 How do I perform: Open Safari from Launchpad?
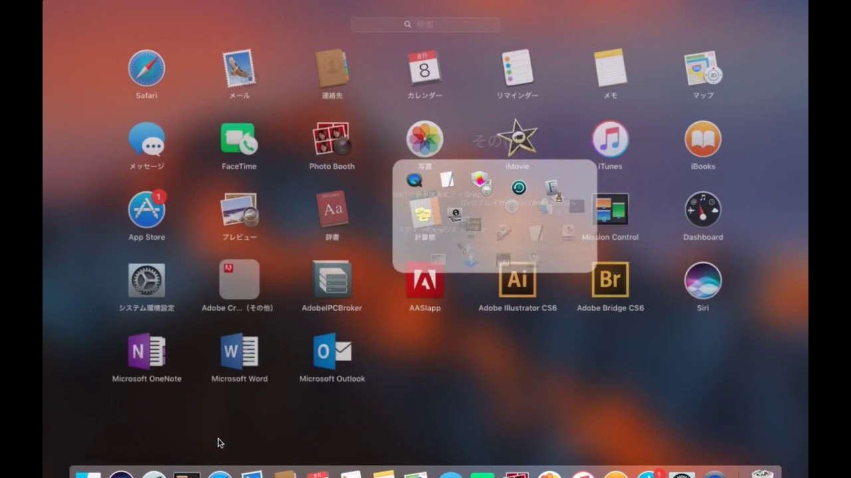(146, 68)
